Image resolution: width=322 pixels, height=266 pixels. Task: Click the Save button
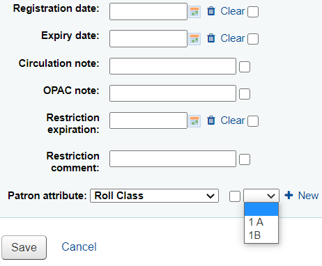[x=24, y=247]
